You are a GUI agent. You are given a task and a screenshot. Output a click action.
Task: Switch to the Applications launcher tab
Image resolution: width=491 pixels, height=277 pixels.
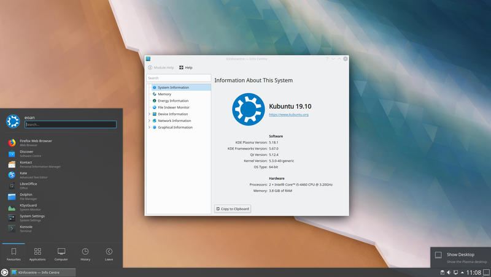click(x=37, y=254)
